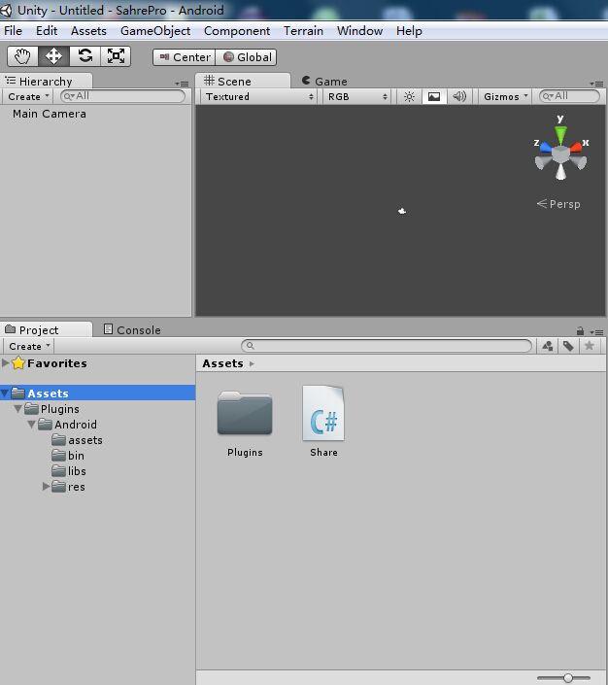The width and height of the screenshot is (608, 685).
Task: Click Project search field
Action: click(x=387, y=346)
